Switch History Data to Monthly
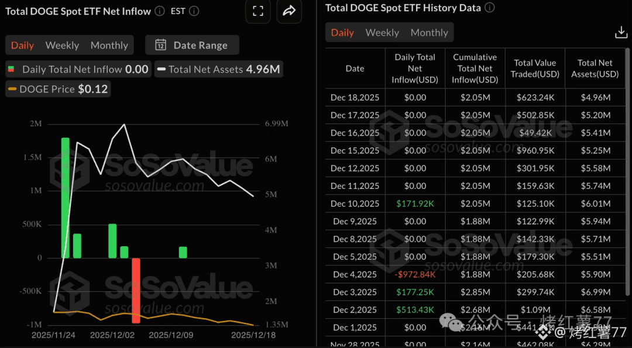Image resolution: width=632 pixels, height=348 pixels. (430, 33)
